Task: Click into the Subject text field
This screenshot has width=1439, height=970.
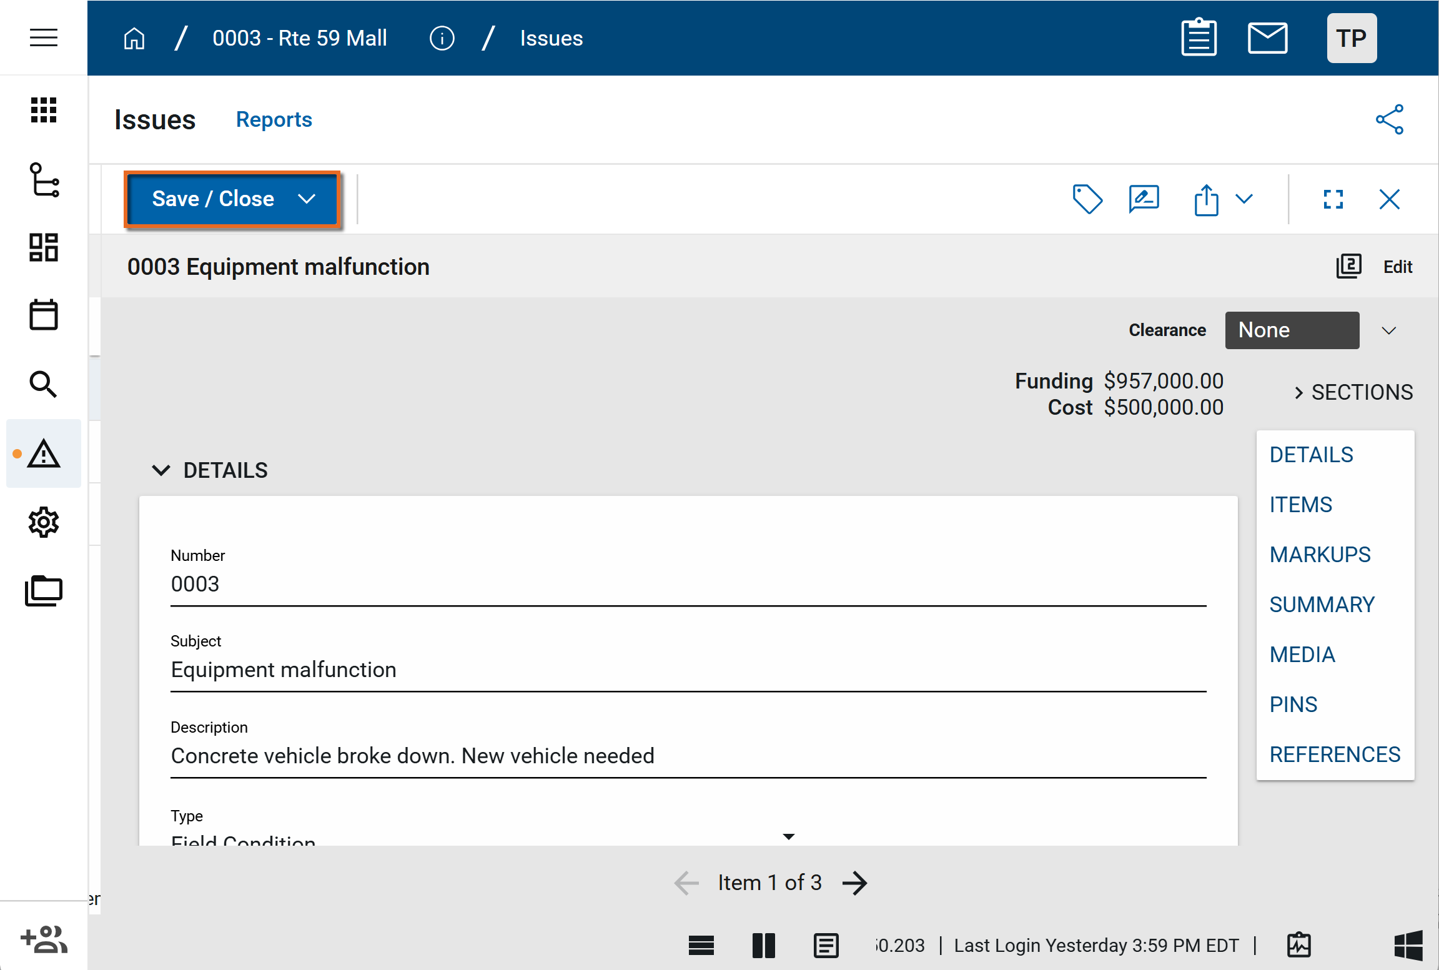Action: tap(687, 670)
